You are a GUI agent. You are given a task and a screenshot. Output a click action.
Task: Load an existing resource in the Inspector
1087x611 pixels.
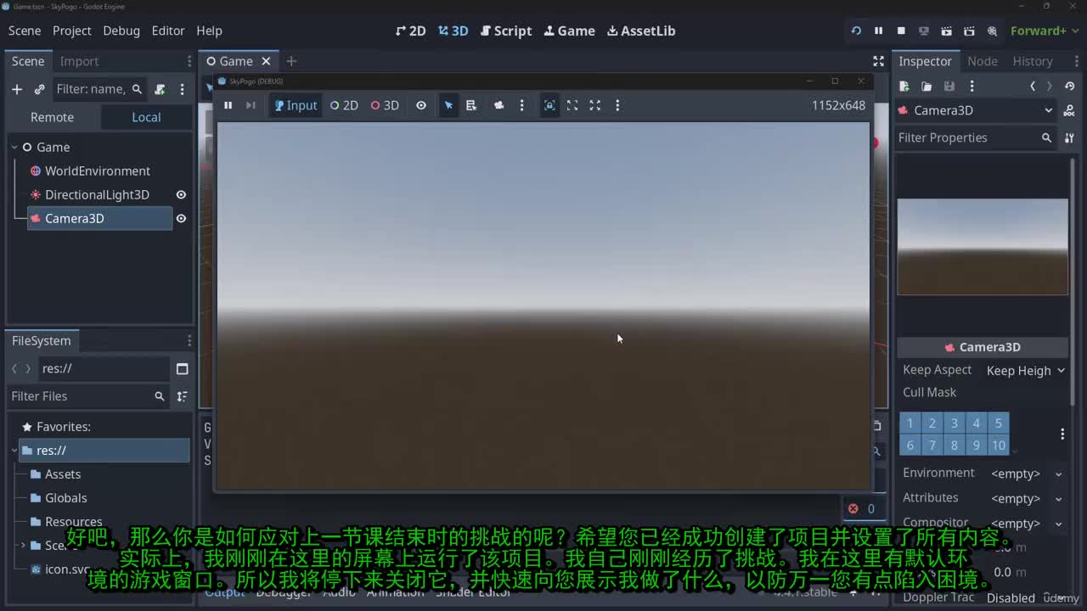click(926, 86)
